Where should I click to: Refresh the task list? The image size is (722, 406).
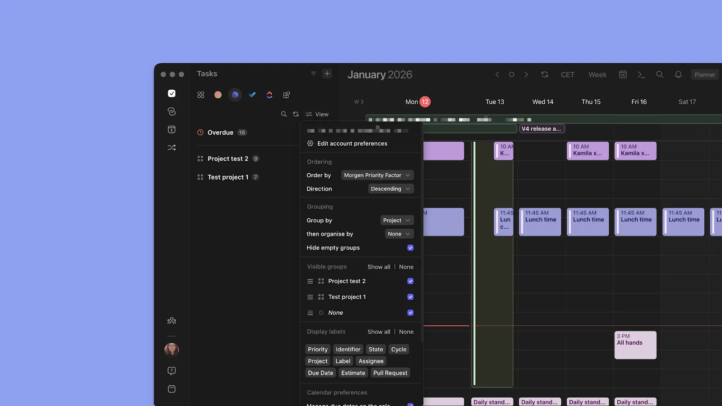pyautogui.click(x=296, y=114)
